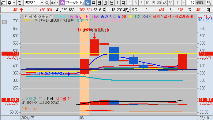This screenshot has height=120, width=213.
Task: Click the stock code input field 152550
Action: [32, 3]
